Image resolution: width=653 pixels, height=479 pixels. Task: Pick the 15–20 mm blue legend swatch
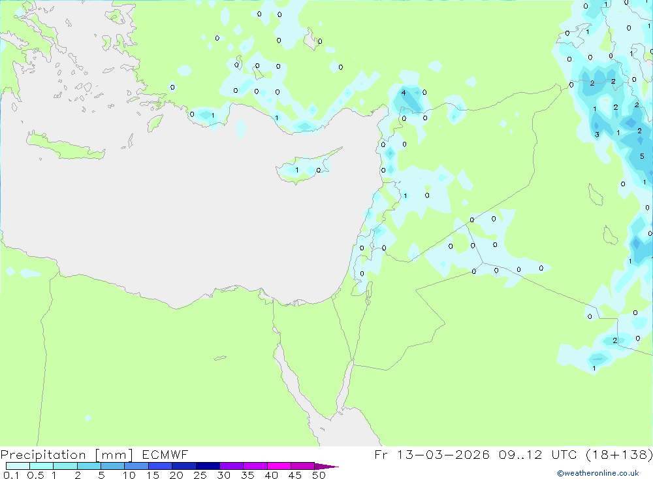(160, 466)
